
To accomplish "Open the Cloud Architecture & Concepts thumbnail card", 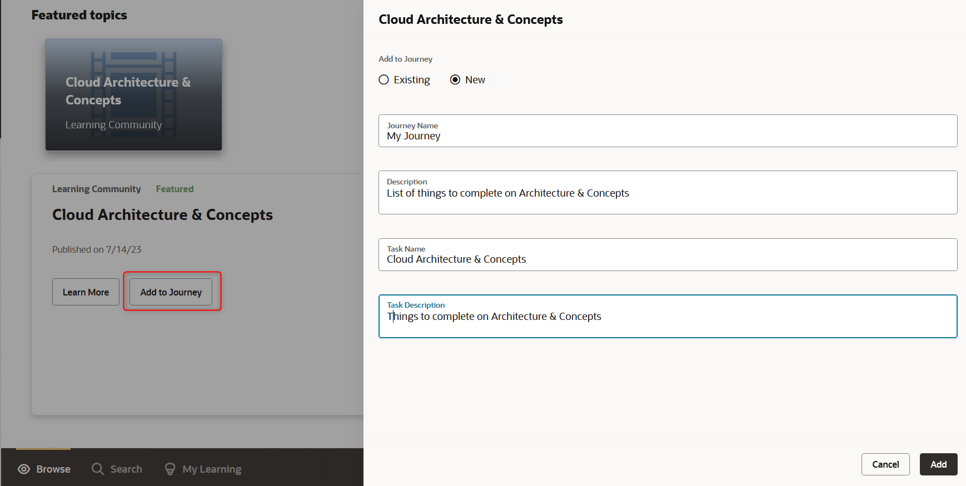I will [x=133, y=94].
